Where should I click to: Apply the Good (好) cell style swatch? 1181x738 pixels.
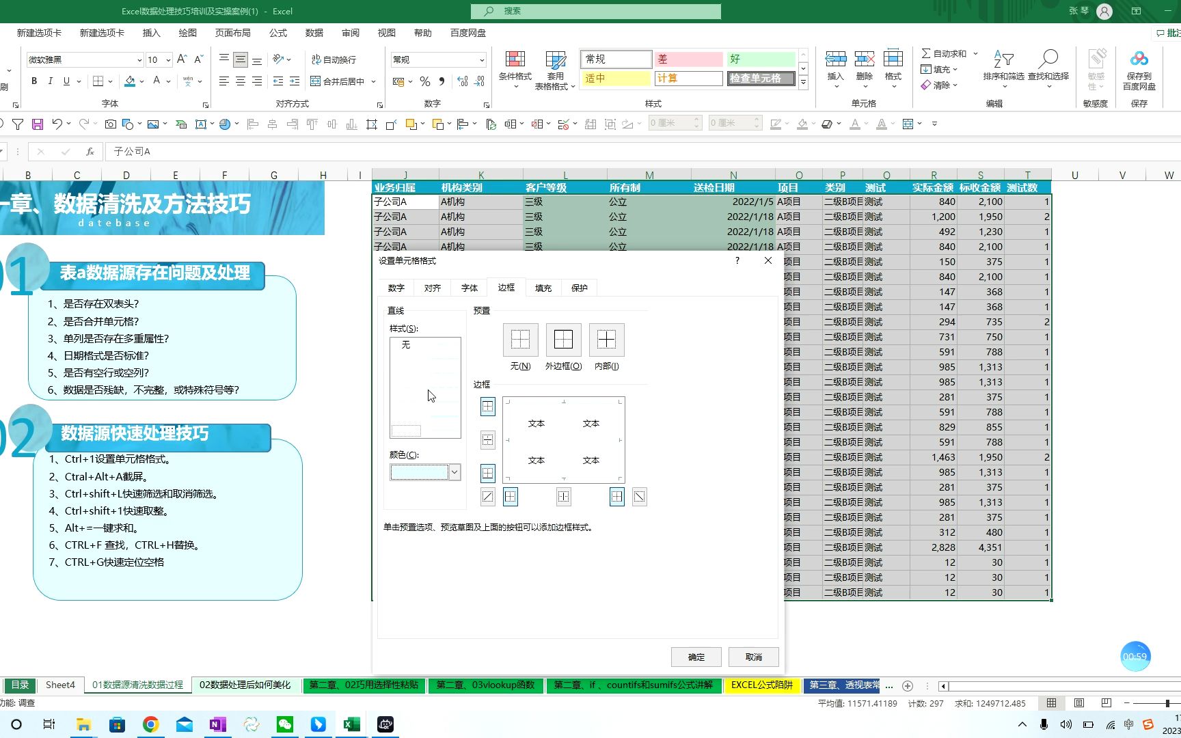(761, 59)
